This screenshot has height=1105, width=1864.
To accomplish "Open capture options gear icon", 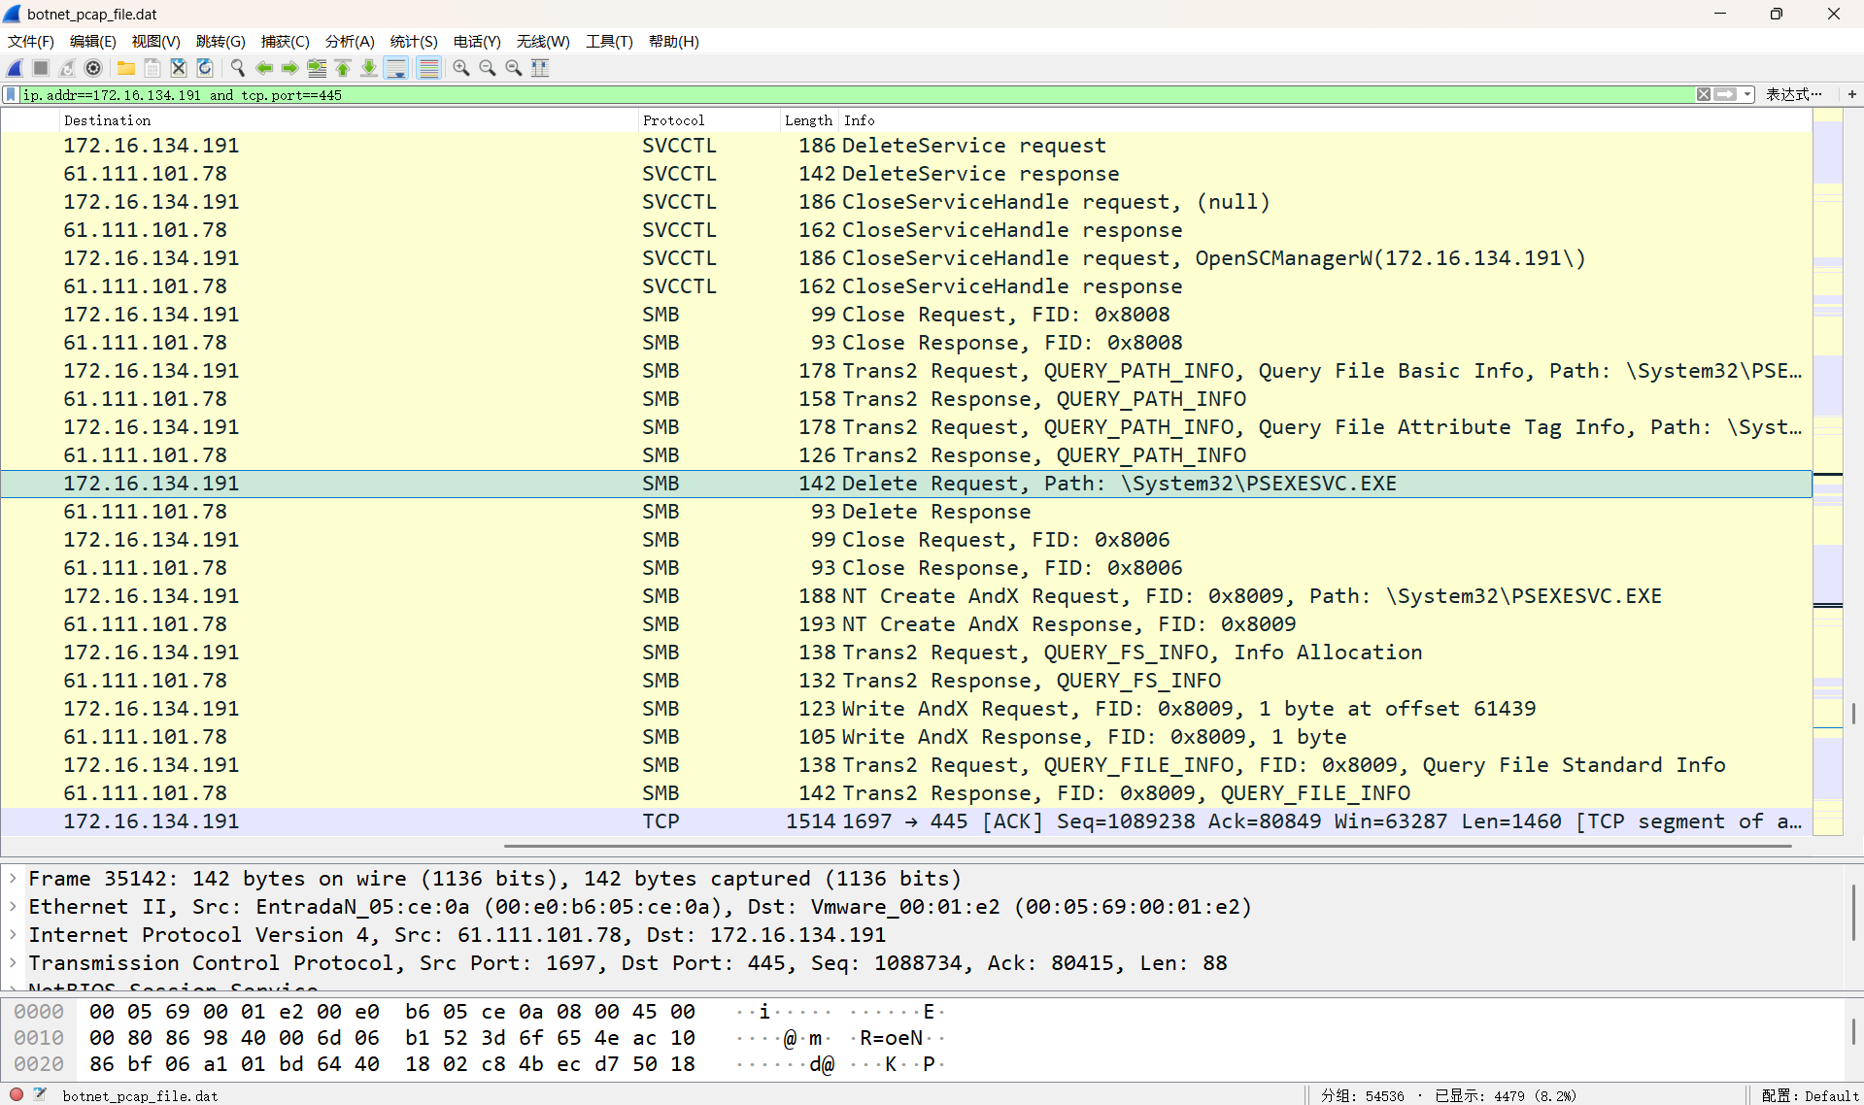I will pyautogui.click(x=93, y=68).
